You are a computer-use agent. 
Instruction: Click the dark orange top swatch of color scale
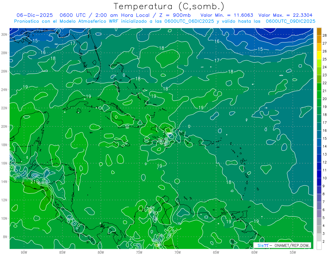coord(319,31)
